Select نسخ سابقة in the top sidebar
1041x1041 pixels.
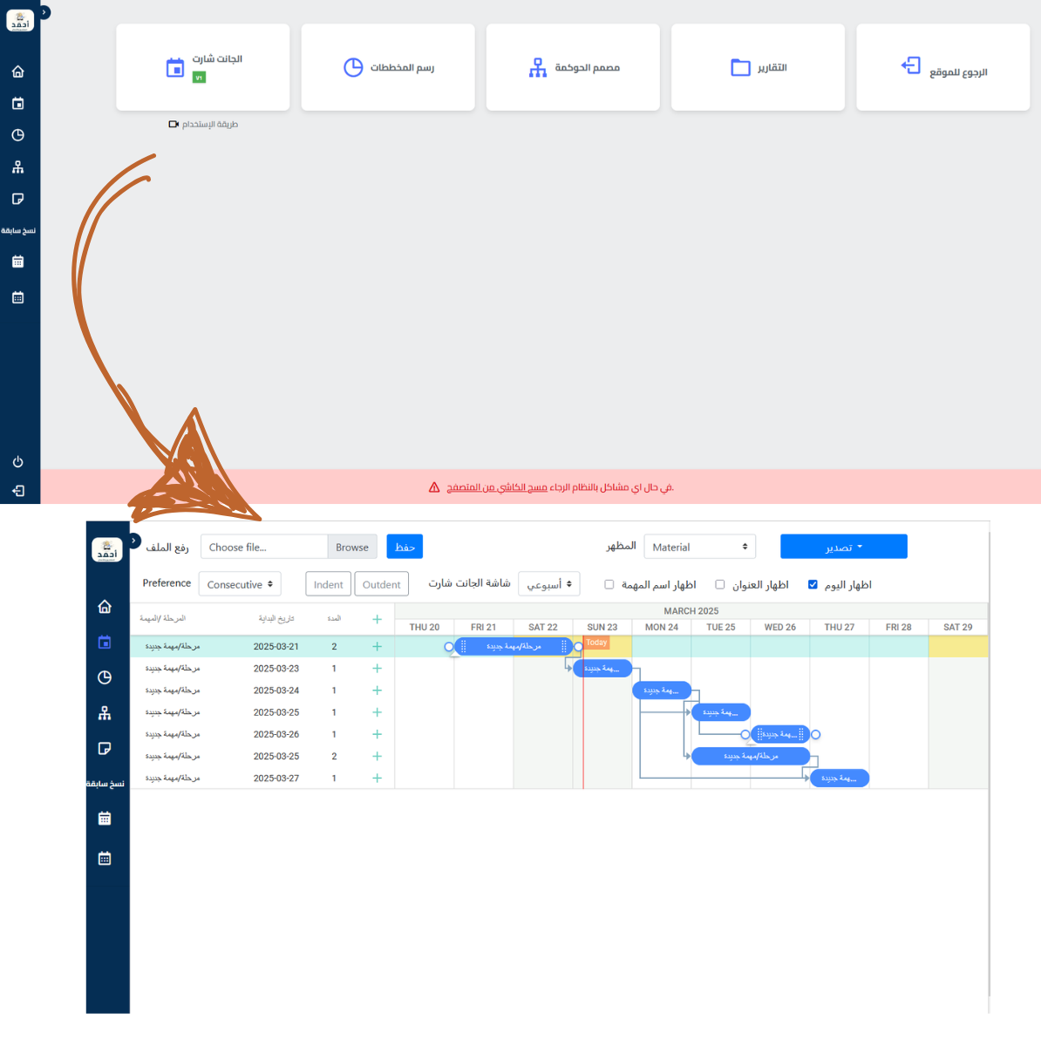click(x=18, y=231)
